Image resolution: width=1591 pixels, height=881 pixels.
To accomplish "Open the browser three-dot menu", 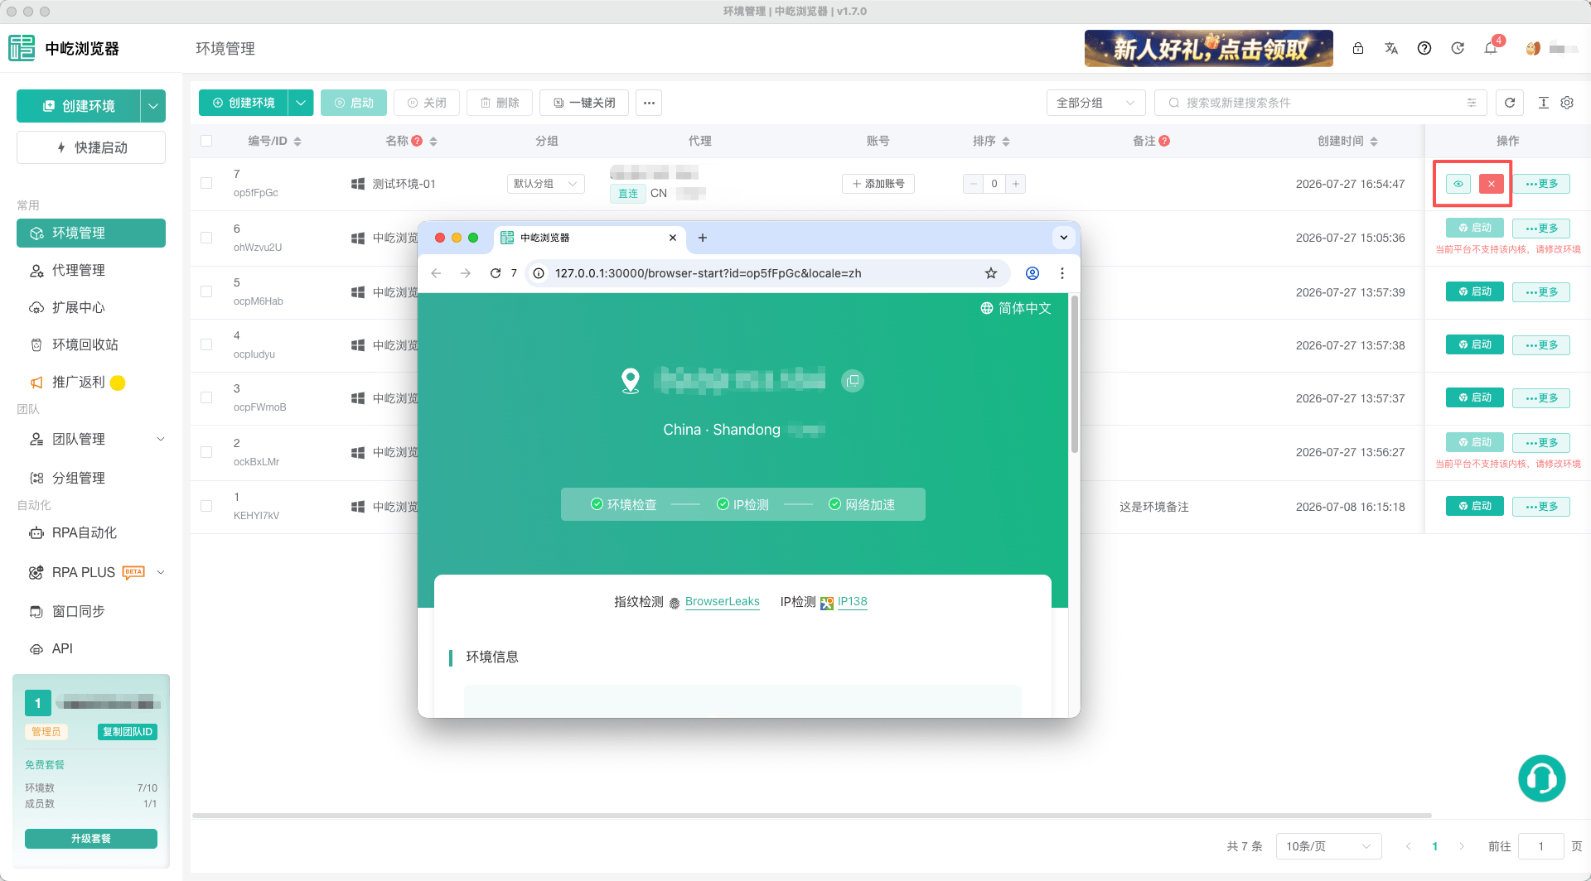I will [x=1062, y=273].
